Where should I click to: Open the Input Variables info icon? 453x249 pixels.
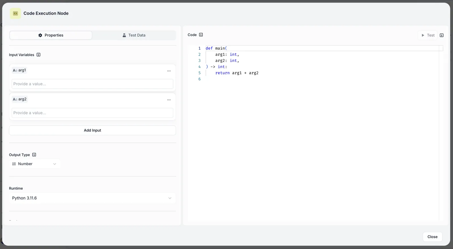click(x=39, y=55)
